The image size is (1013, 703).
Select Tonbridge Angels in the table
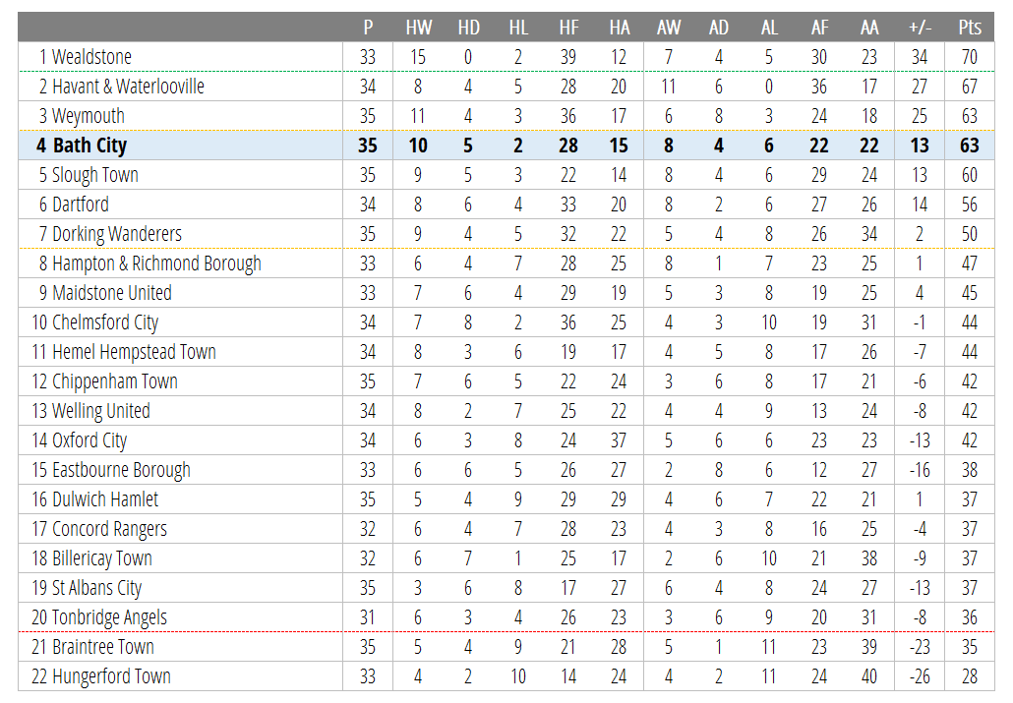[109, 617]
